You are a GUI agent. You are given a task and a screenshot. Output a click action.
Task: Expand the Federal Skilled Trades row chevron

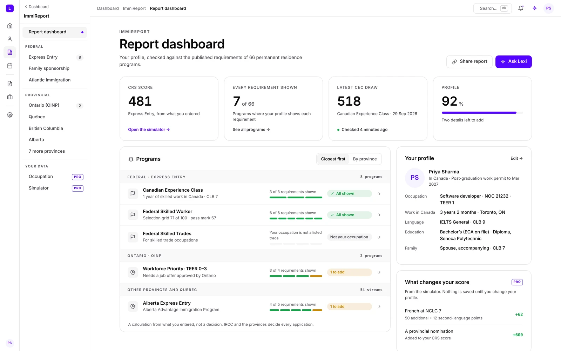pos(379,237)
